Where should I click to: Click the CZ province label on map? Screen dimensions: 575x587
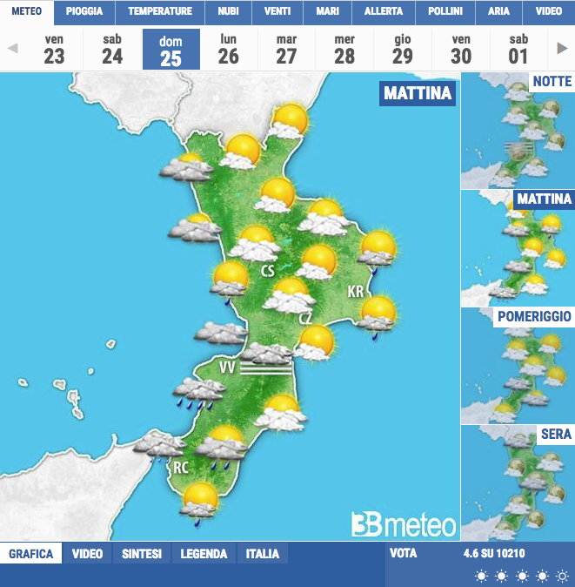(x=305, y=319)
